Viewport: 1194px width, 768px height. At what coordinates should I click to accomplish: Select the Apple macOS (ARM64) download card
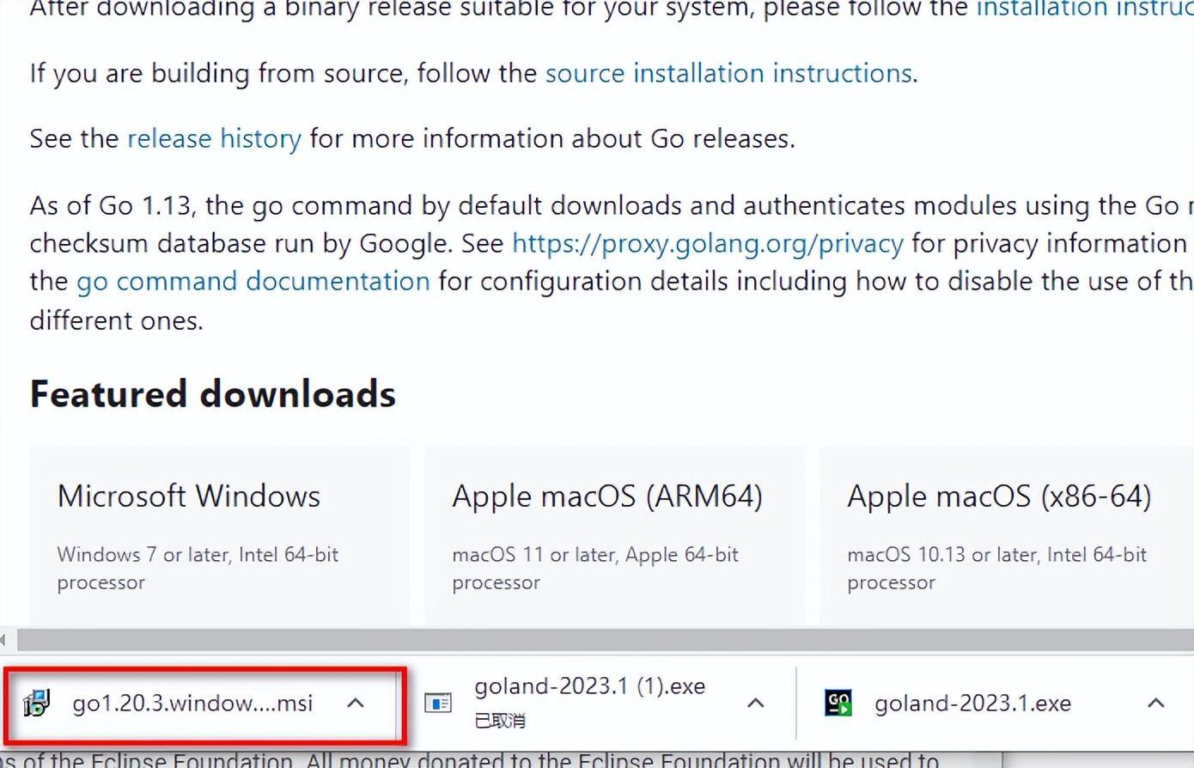614,536
